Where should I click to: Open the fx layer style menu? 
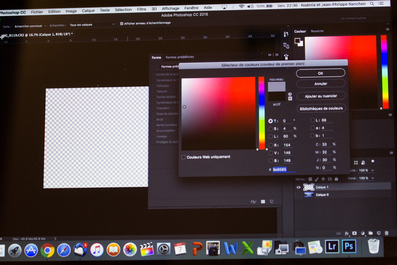347,233
